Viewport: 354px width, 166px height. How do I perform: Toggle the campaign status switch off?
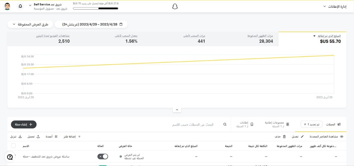(103, 157)
